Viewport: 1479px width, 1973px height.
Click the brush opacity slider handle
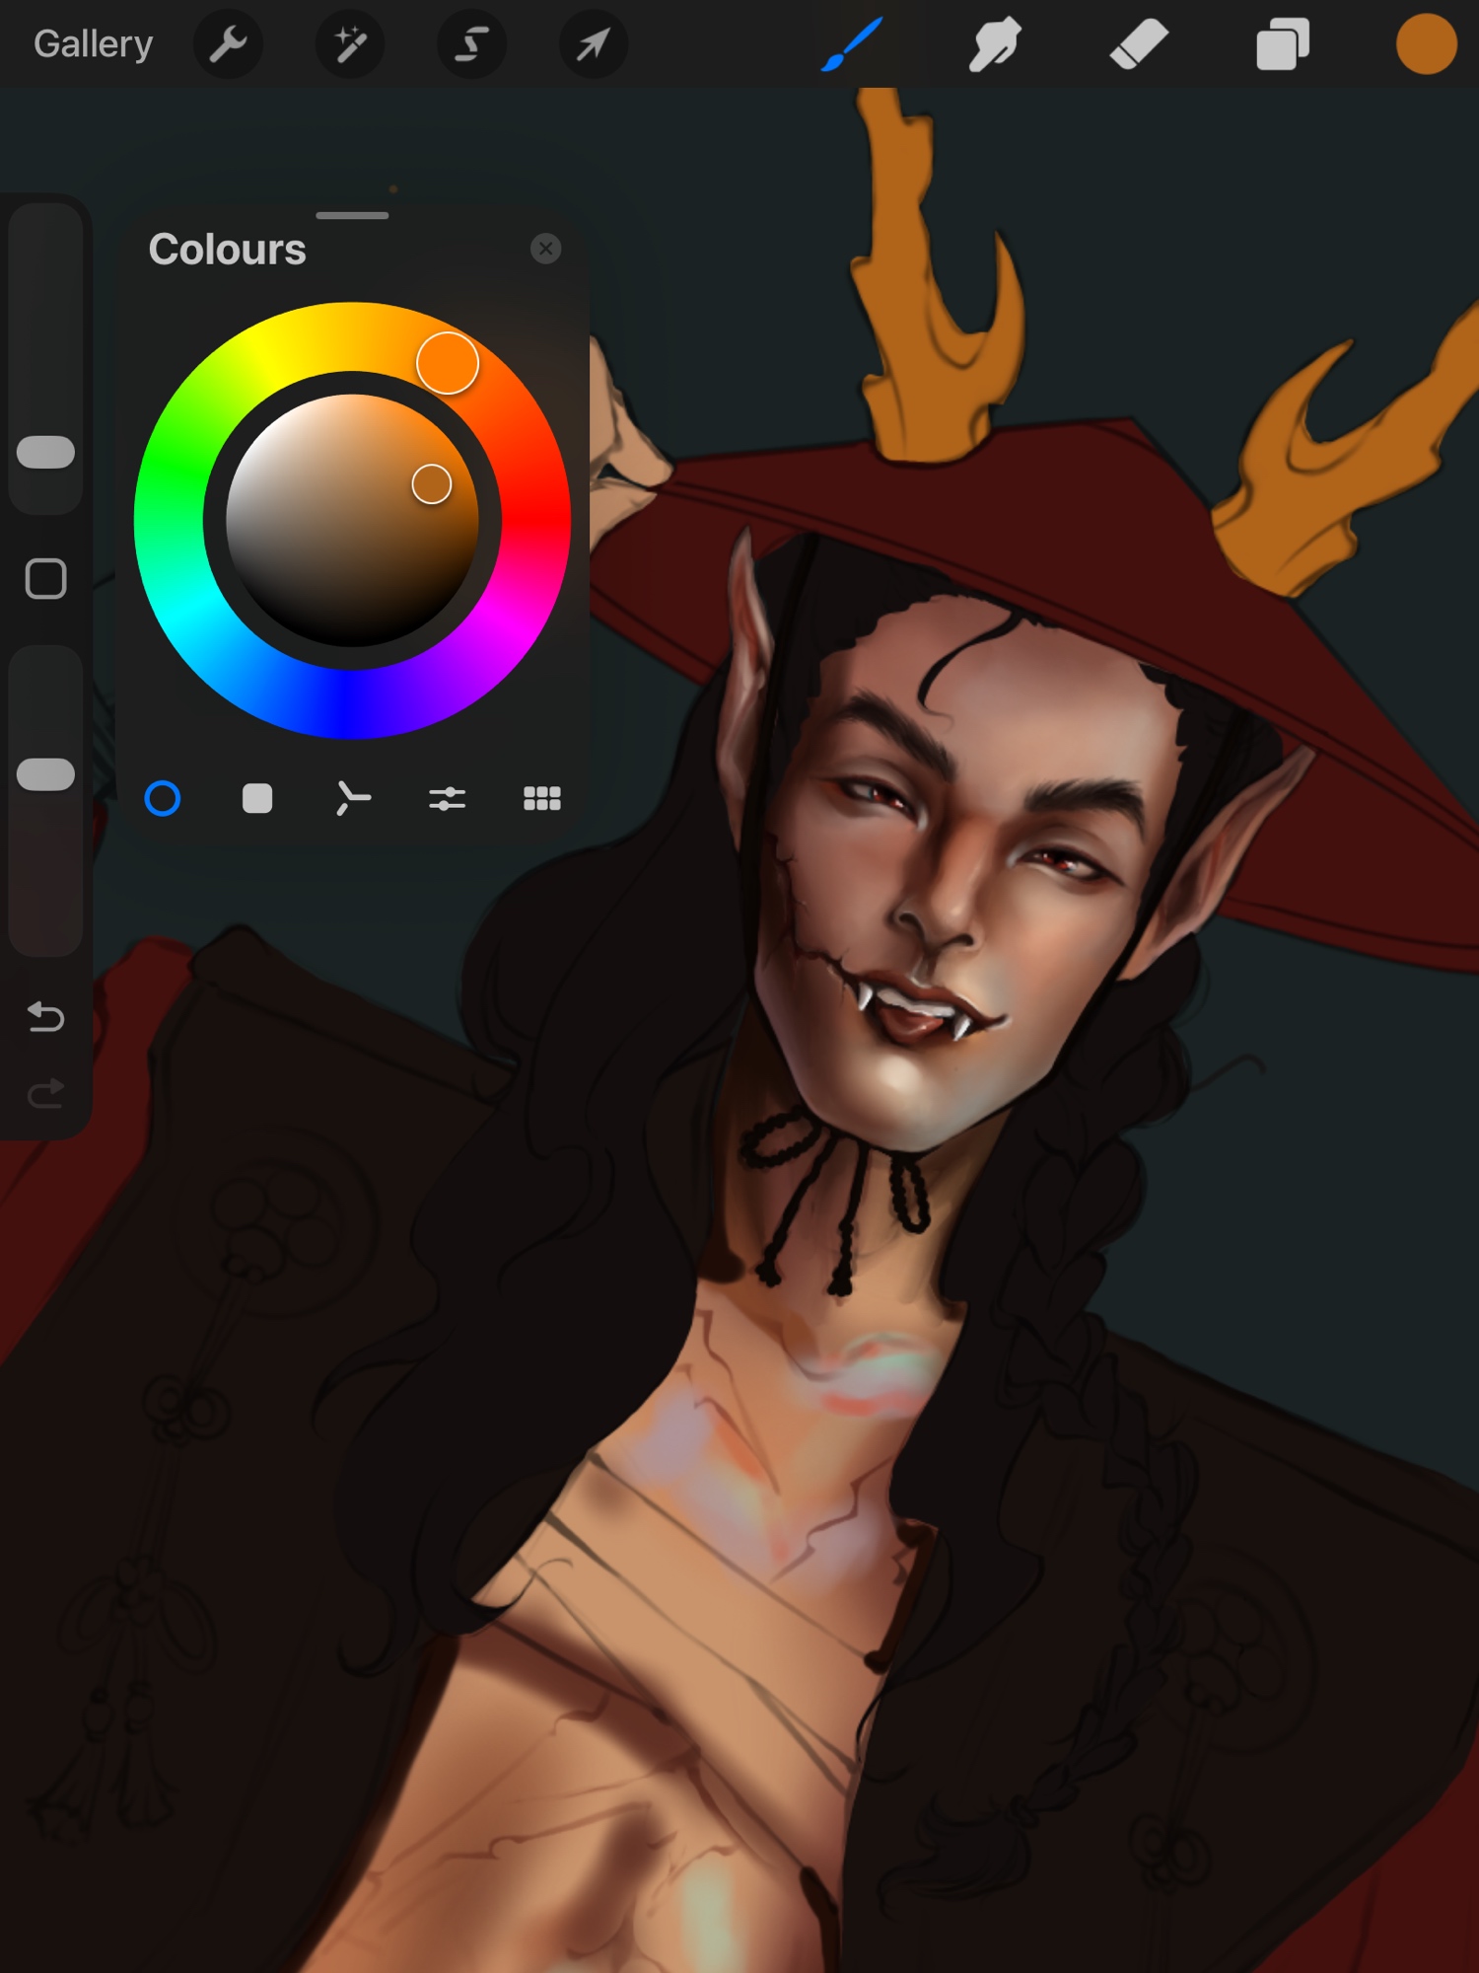pyautogui.click(x=45, y=774)
